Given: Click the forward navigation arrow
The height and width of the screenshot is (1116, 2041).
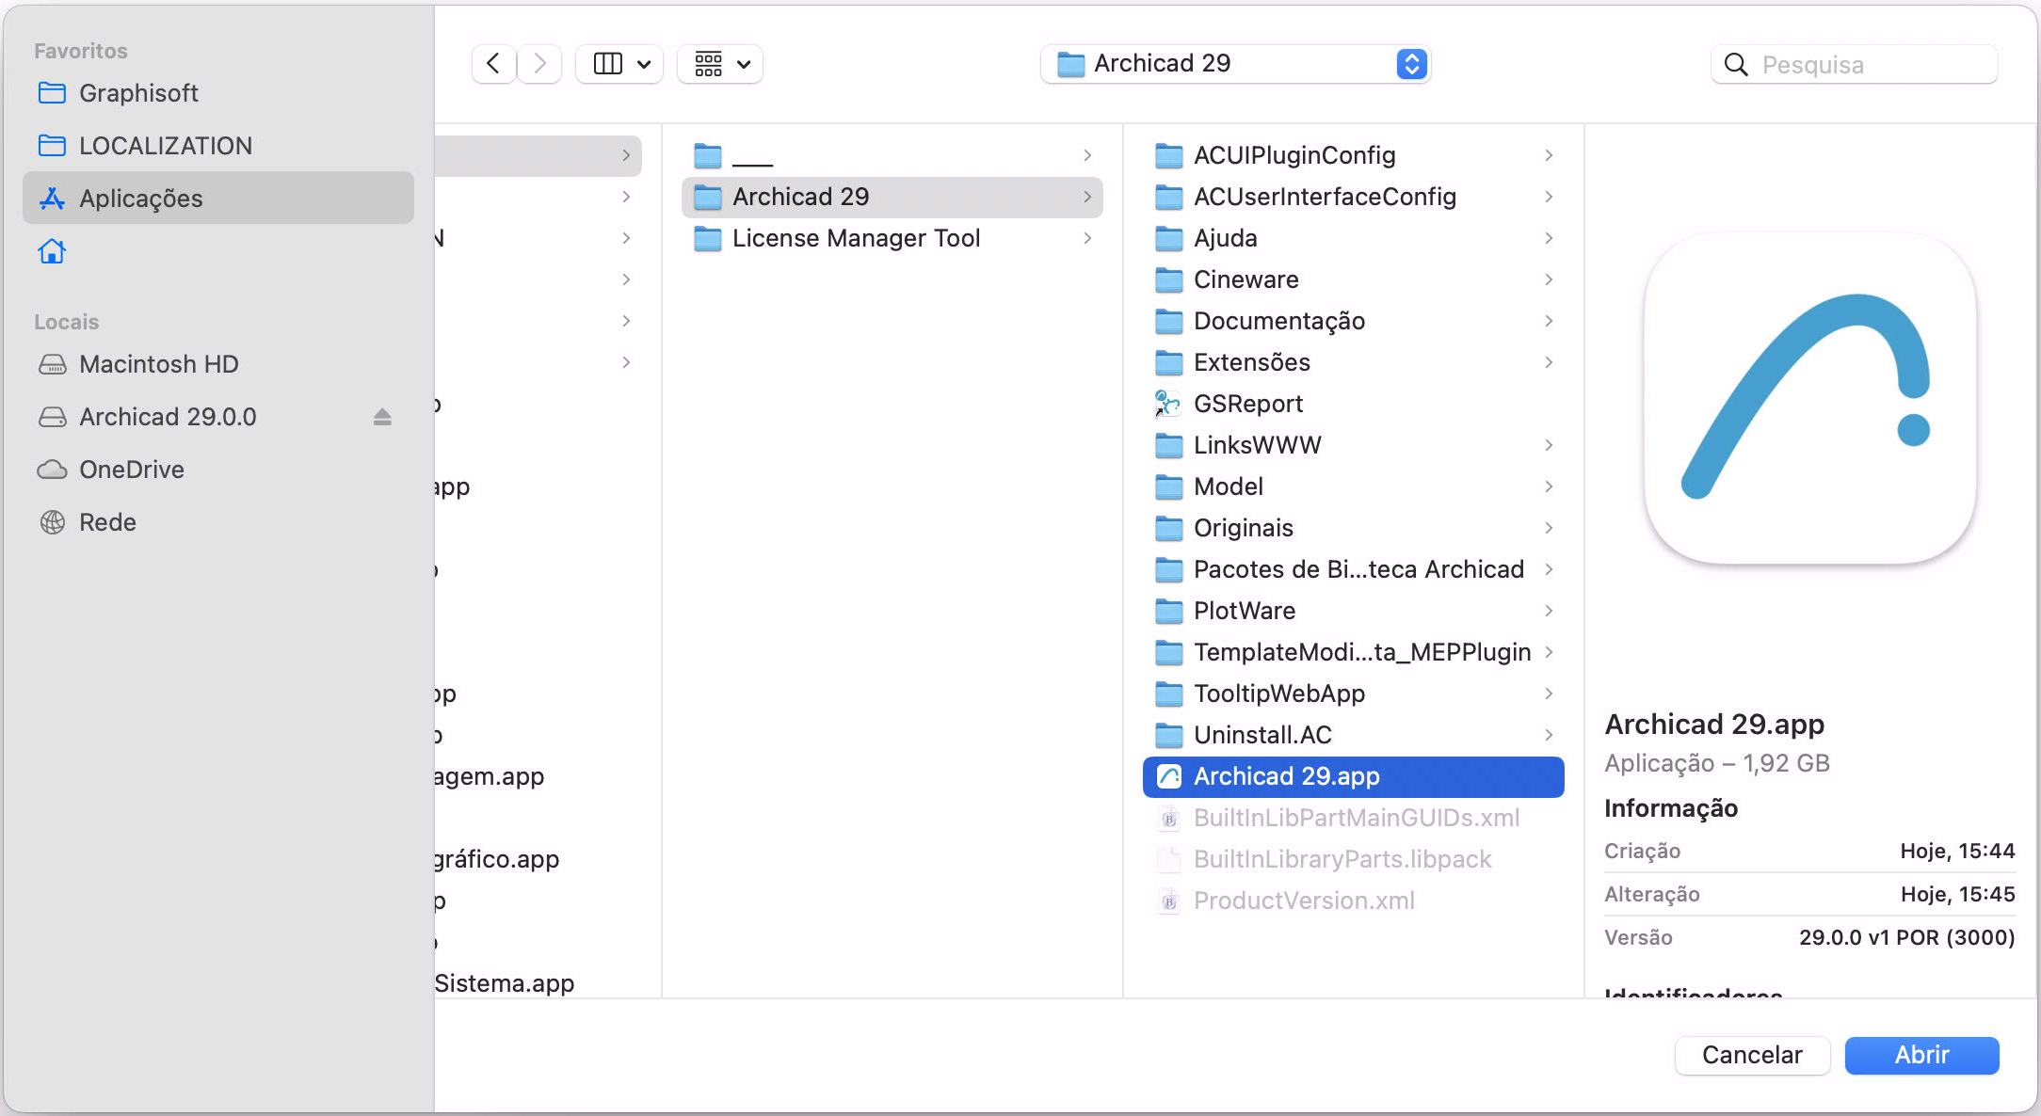Looking at the screenshot, I should (539, 64).
